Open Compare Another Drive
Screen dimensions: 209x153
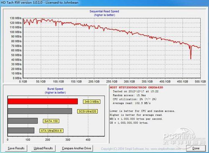[76, 148]
